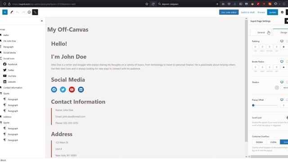Click the Facebook social icon in the canvas
Image resolution: width=288 pixels, height=162 pixels.
54,90
